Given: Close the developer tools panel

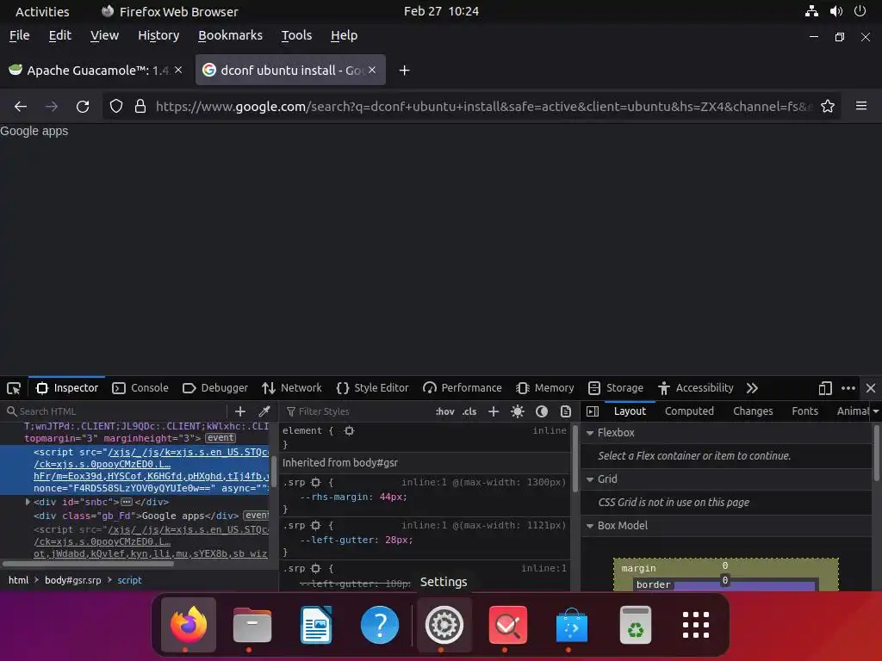Looking at the screenshot, I should point(871,388).
